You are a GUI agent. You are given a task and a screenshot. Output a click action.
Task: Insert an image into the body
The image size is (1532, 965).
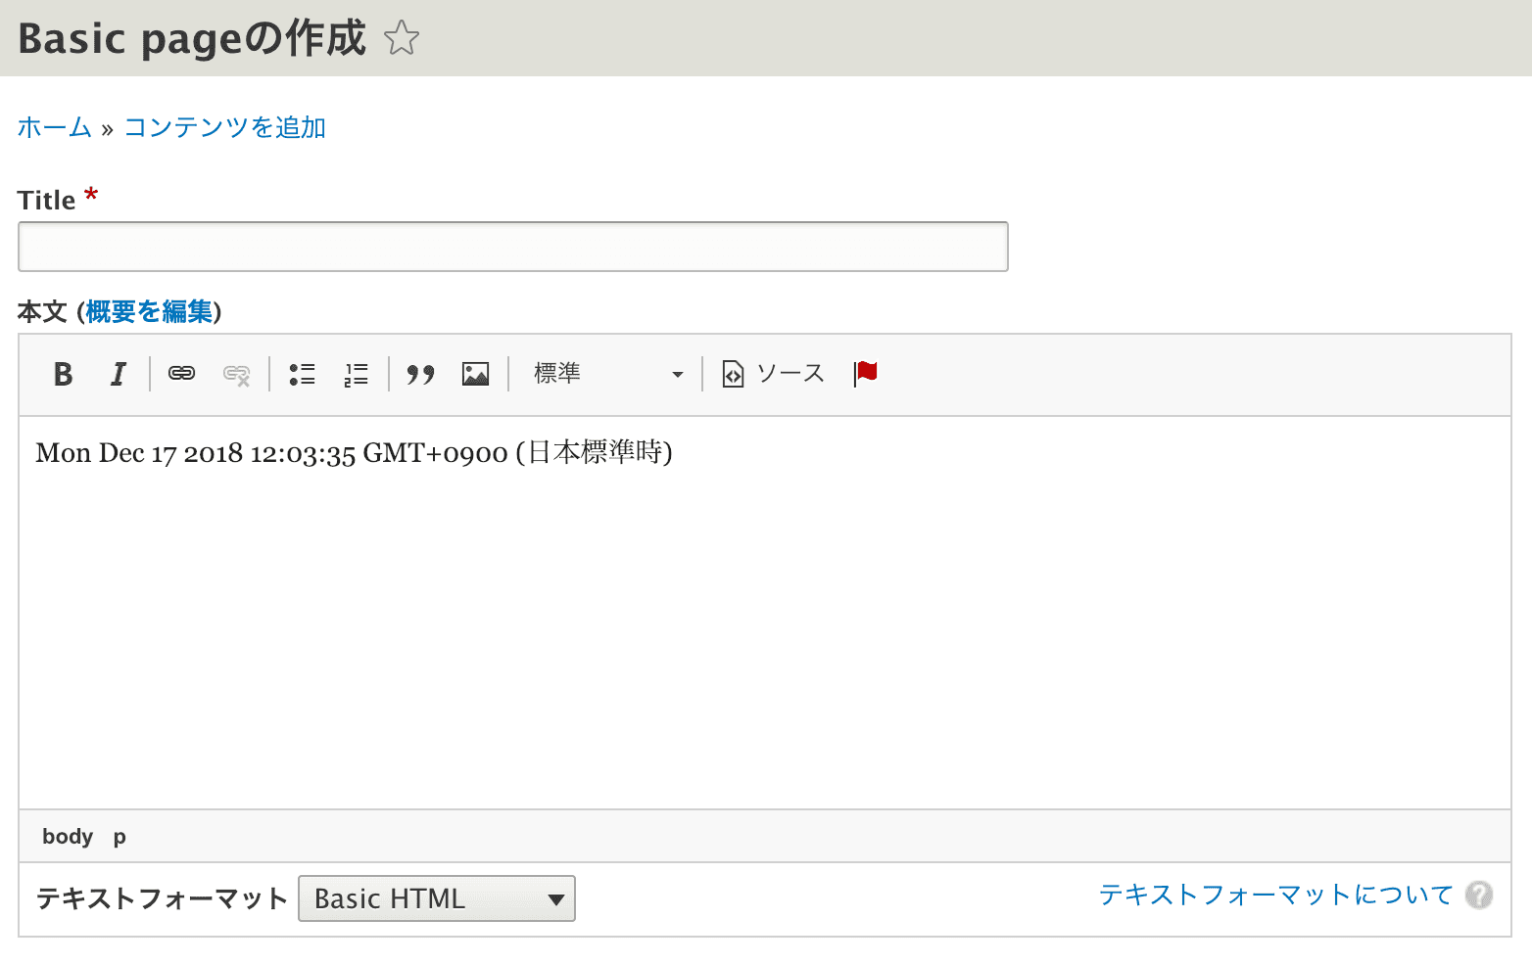[475, 373]
